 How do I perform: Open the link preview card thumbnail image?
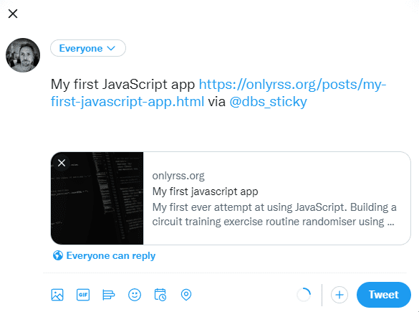click(97, 198)
